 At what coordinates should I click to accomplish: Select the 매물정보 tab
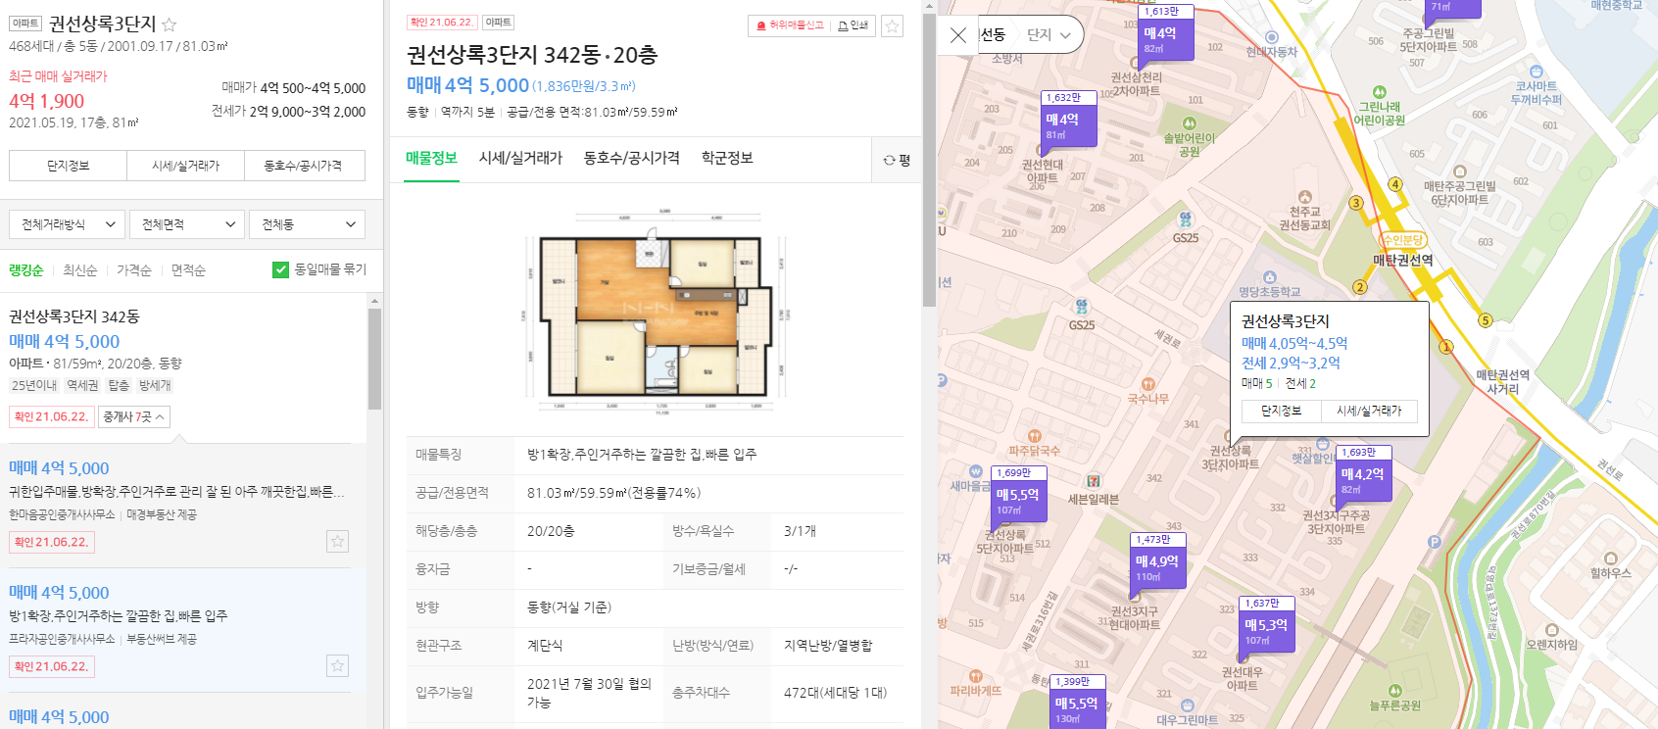pyautogui.click(x=431, y=158)
